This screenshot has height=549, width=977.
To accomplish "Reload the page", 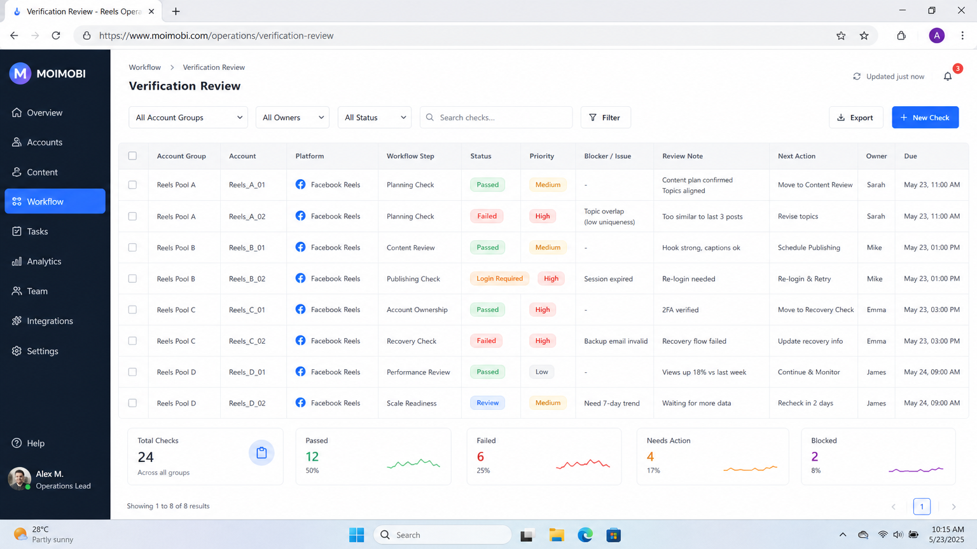I will click(x=56, y=36).
